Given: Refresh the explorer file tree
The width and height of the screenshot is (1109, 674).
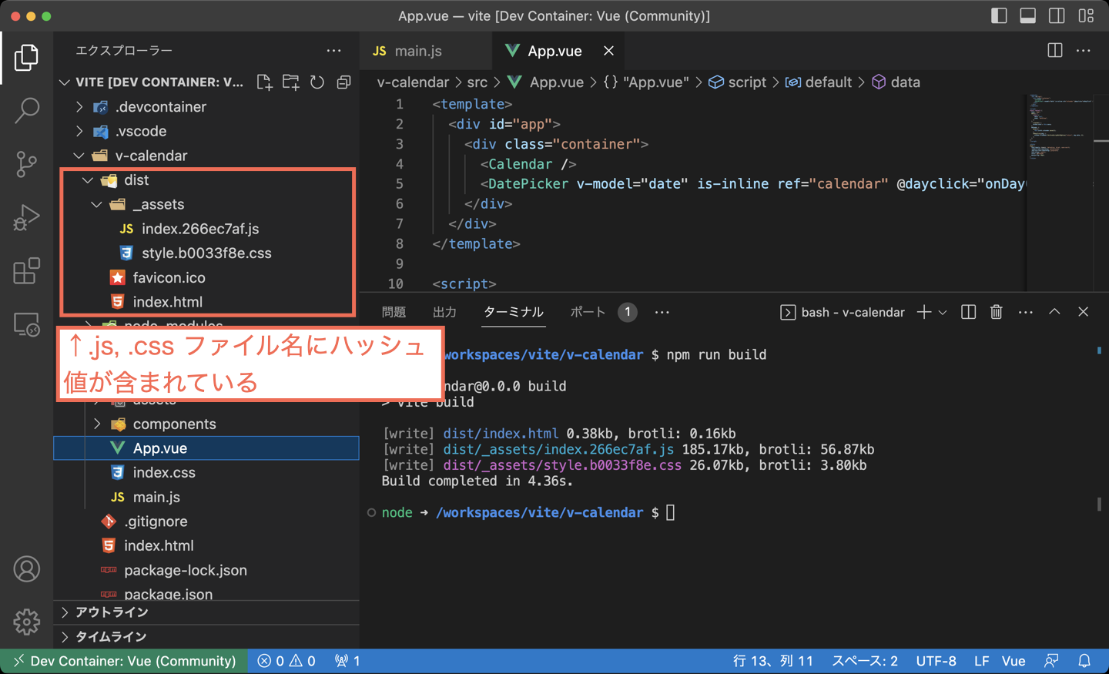Looking at the screenshot, I should 317,82.
